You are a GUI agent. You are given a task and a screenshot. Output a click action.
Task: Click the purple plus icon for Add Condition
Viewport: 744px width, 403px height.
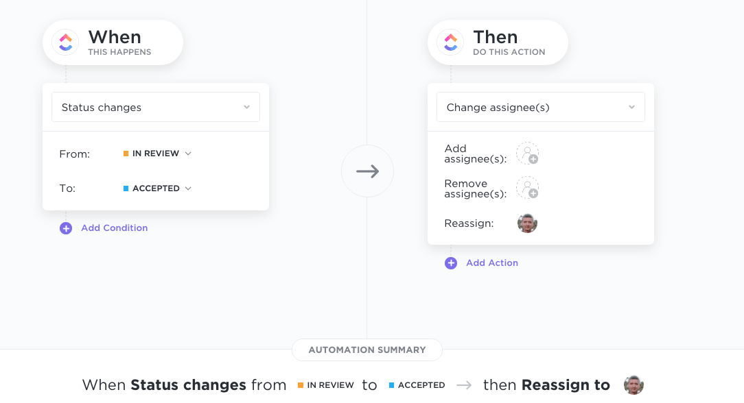66,228
